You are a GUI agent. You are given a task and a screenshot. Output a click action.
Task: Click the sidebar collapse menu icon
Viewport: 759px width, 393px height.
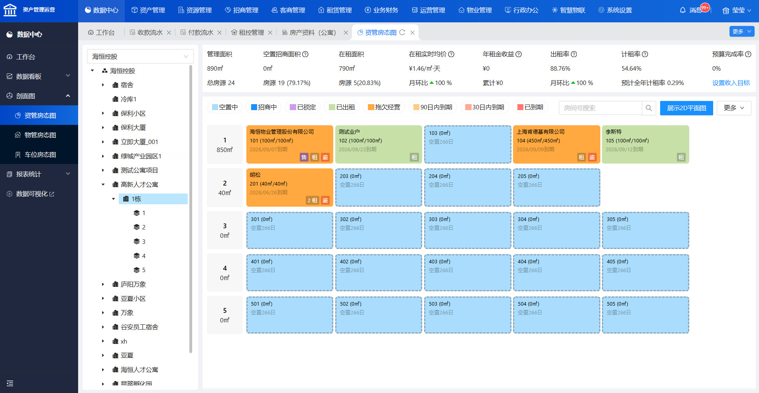[x=10, y=383]
